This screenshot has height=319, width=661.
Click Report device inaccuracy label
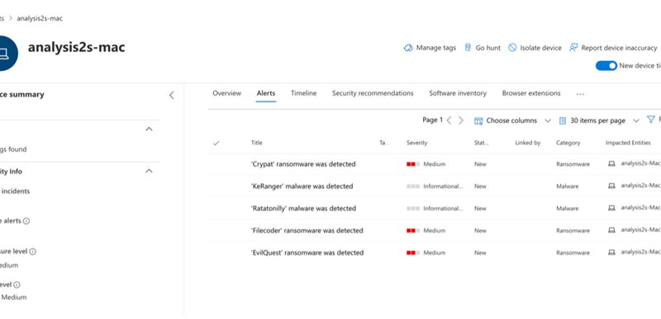pyautogui.click(x=619, y=48)
